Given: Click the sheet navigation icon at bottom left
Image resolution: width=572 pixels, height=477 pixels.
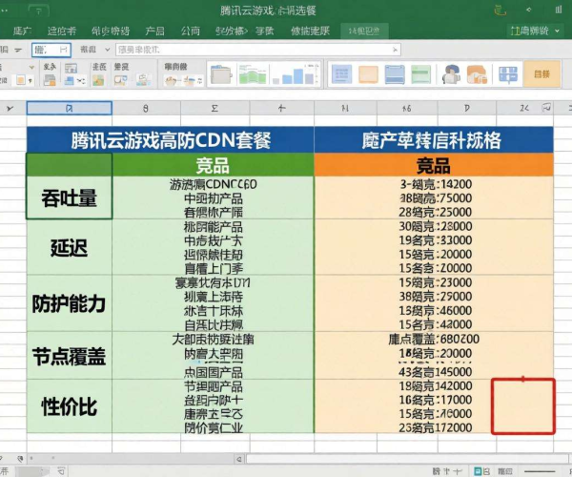Looking at the screenshot, I should point(20,458).
